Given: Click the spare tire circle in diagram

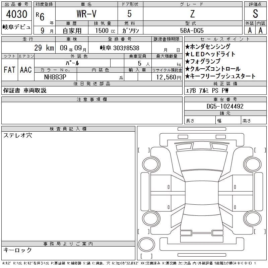Looking at the screenshot, I should pyautogui.click(x=146, y=244).
